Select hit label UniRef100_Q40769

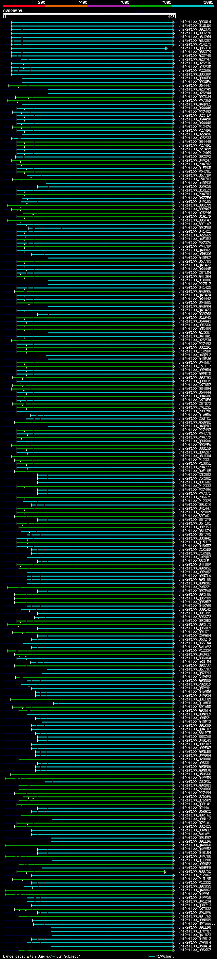click(x=194, y=606)
